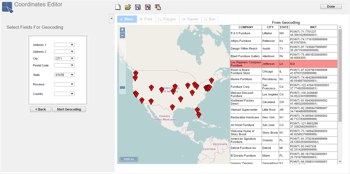The height and width of the screenshot is (174, 350).
Task: Select the All World Furniture row
Action: (284, 125)
